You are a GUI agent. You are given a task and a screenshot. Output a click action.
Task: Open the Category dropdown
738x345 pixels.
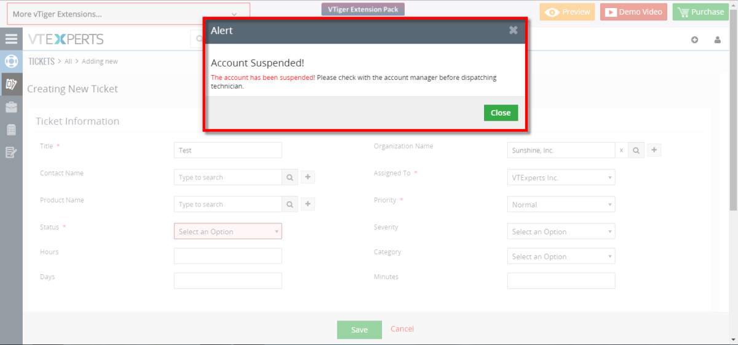coord(561,256)
